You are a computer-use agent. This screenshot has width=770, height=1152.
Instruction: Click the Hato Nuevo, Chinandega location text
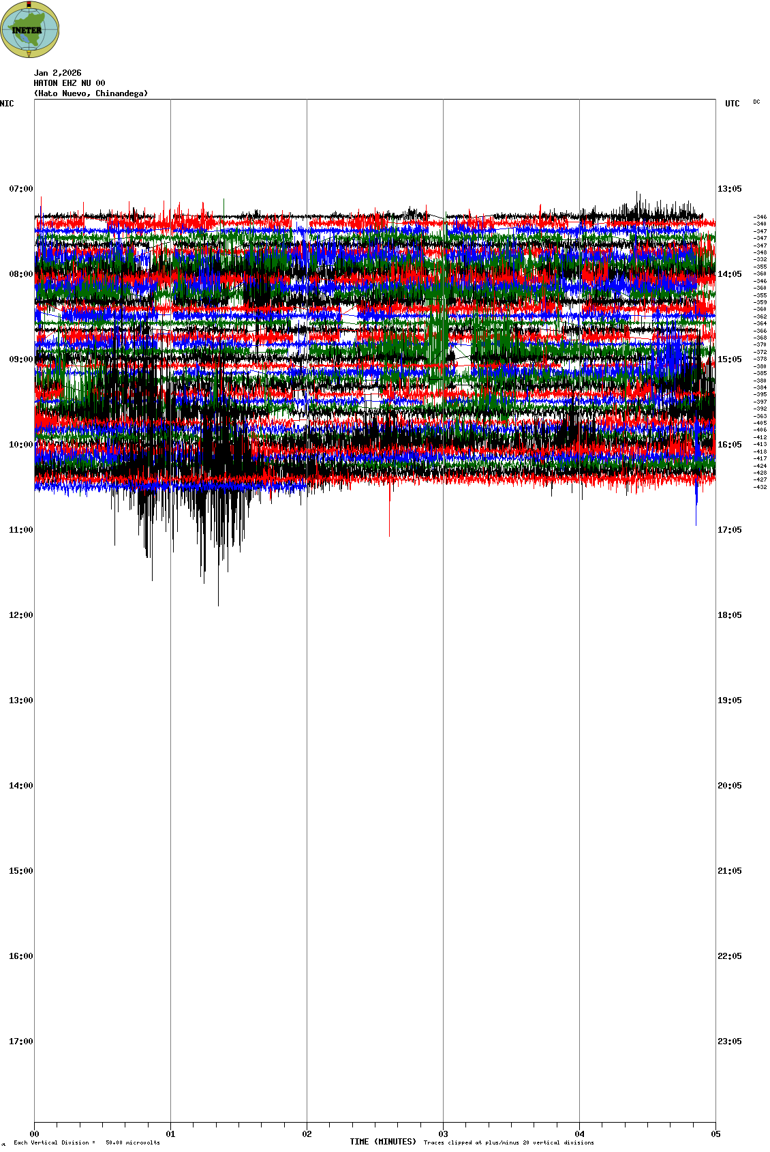91,93
